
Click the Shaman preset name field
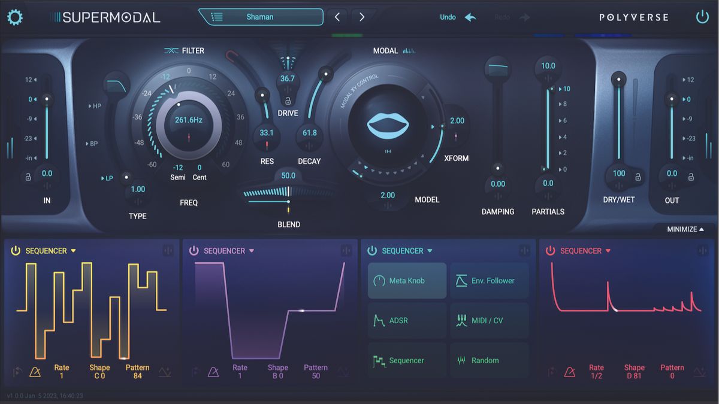tap(261, 17)
